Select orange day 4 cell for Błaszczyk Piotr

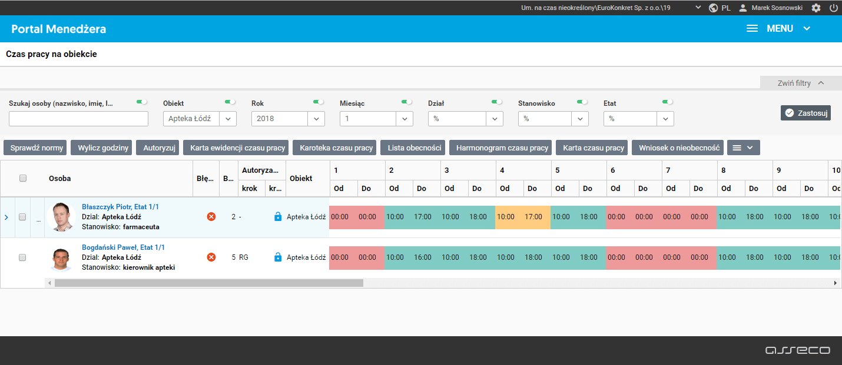(523, 217)
